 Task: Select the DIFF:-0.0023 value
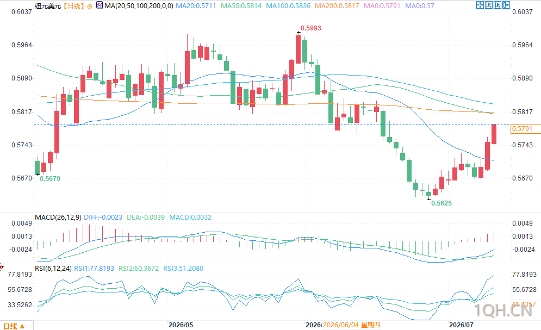pyautogui.click(x=103, y=217)
